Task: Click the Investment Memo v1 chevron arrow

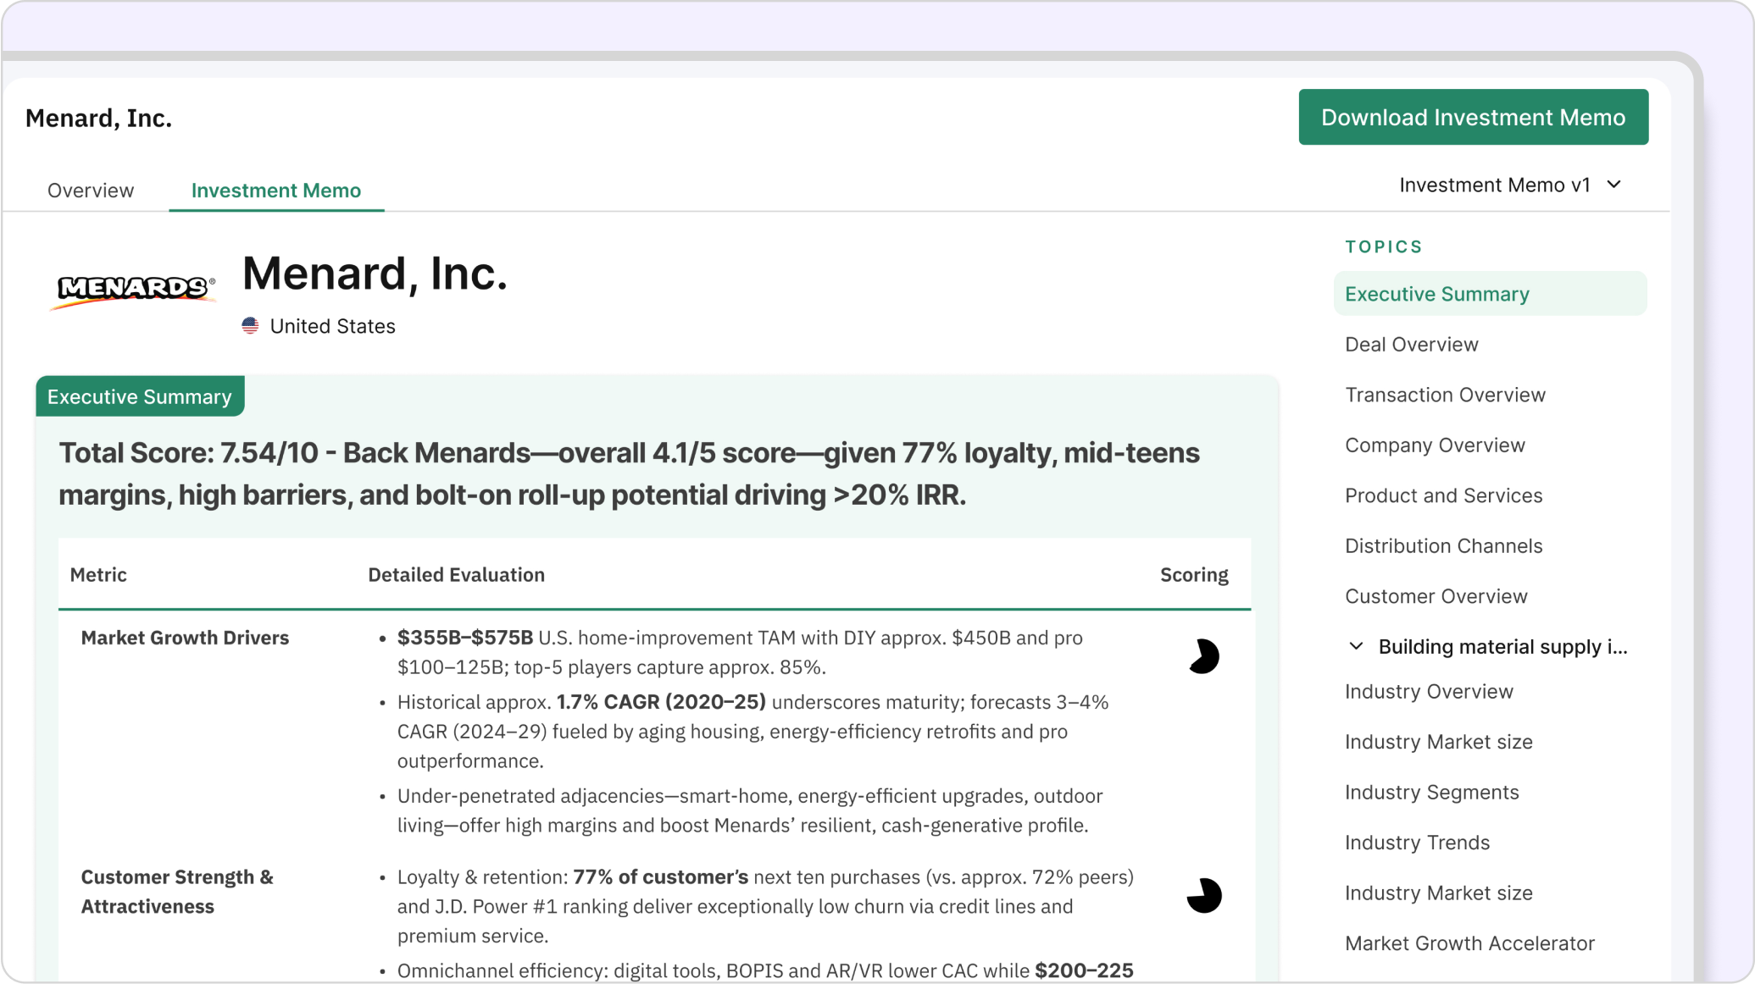Action: point(1613,185)
